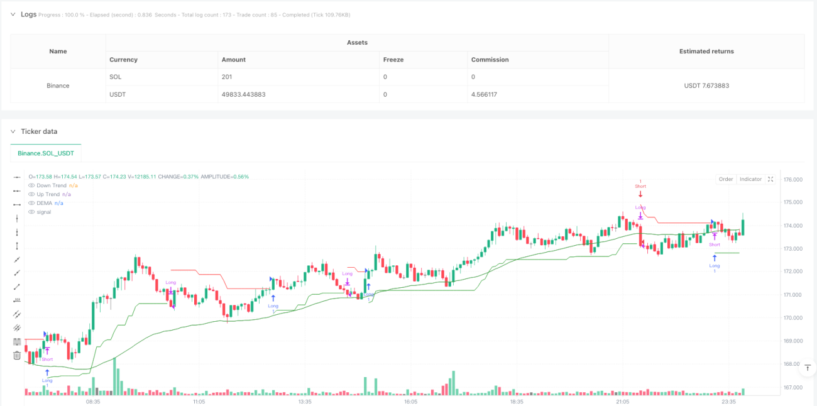Hide the signal indicator
Viewport: 817px width, 406px height.
point(31,212)
